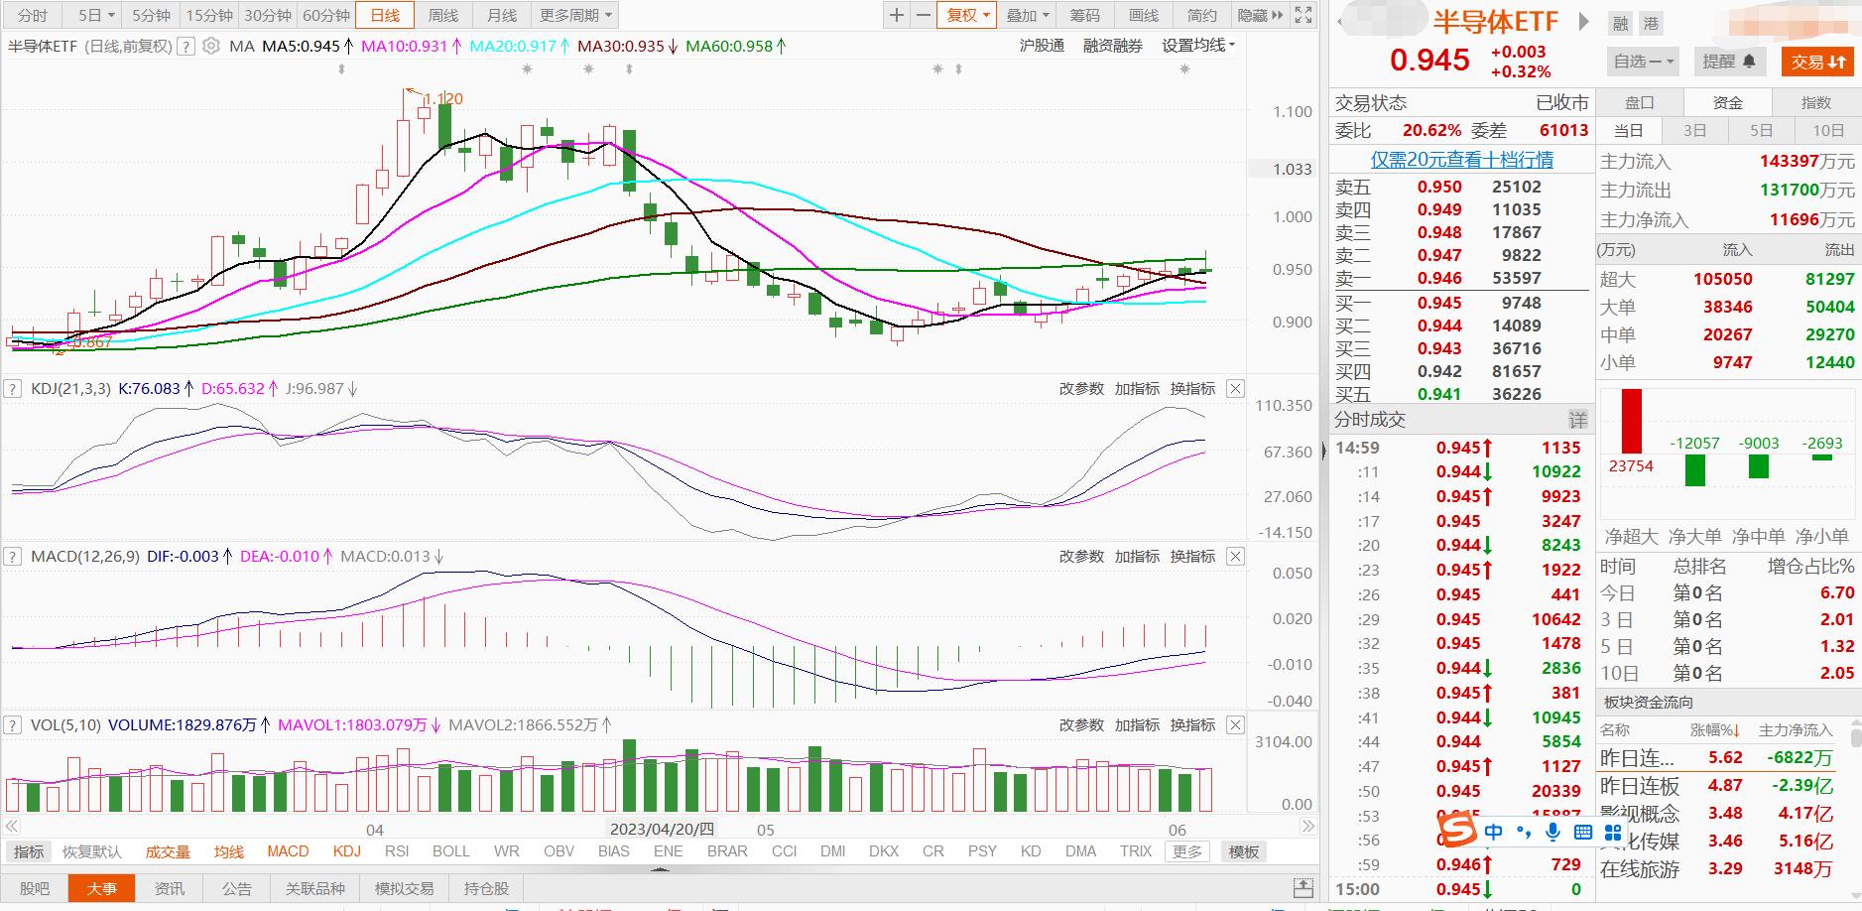Switch Sogou input to Chinese/English mode
The height and width of the screenshot is (911, 1862).
click(1494, 833)
